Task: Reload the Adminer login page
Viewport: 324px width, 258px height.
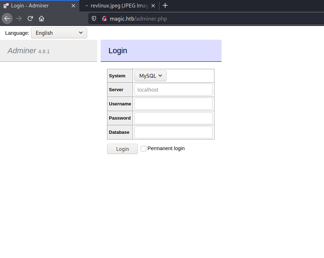Action: 30,18
